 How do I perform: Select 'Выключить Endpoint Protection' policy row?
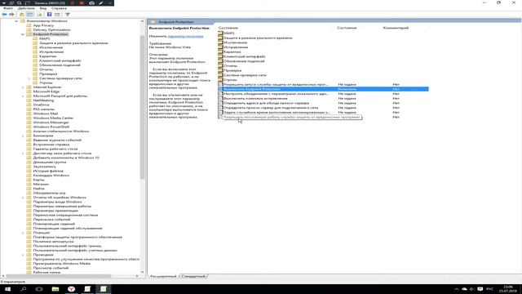[323, 89]
